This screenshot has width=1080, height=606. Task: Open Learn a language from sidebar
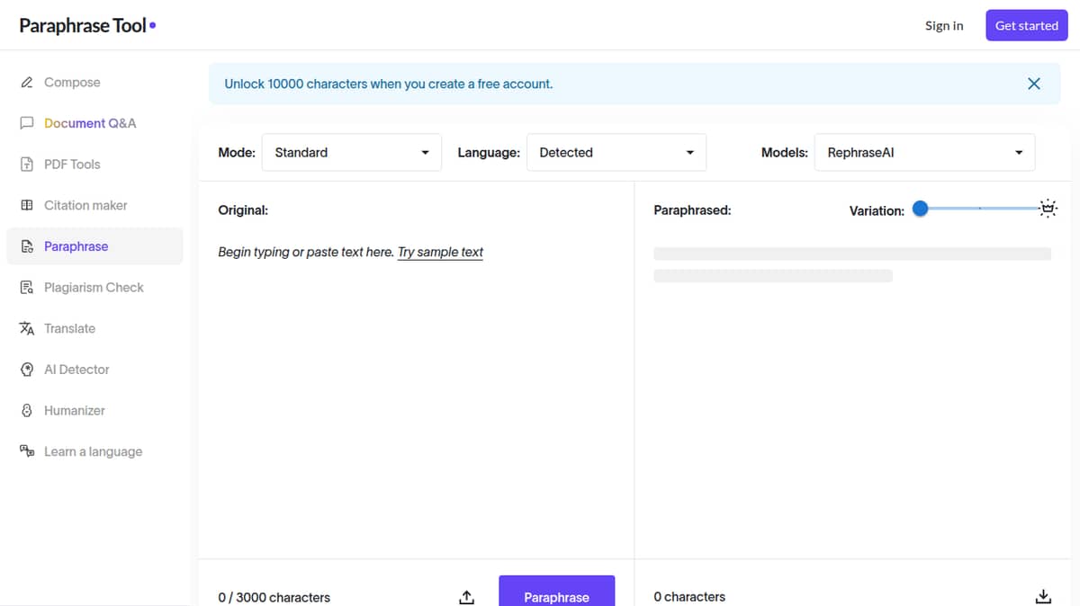[94, 451]
